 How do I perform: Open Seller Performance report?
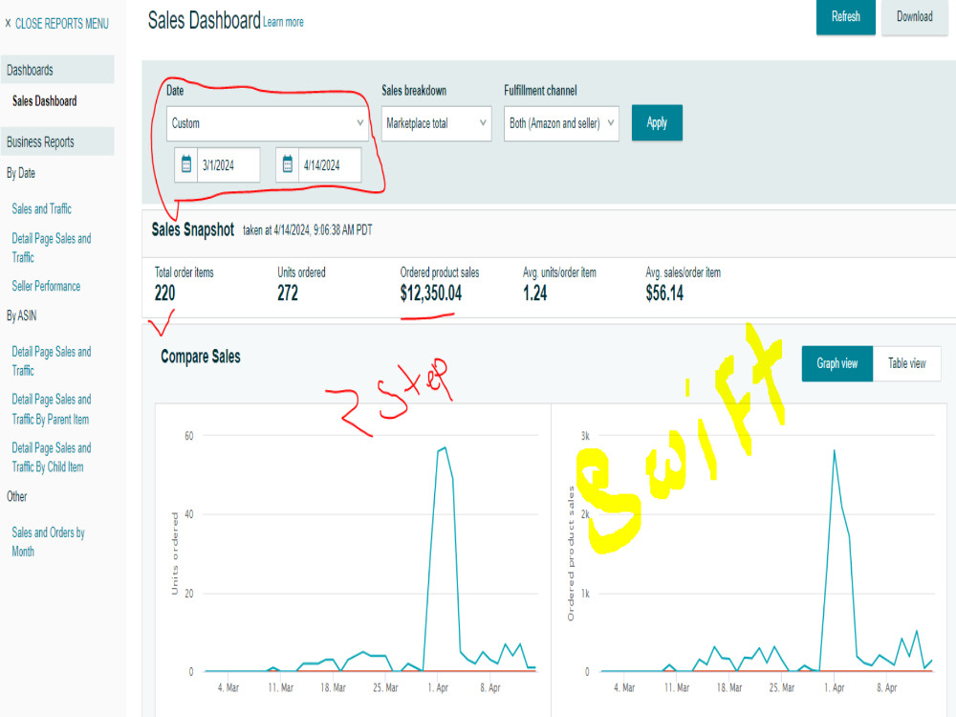click(x=46, y=286)
